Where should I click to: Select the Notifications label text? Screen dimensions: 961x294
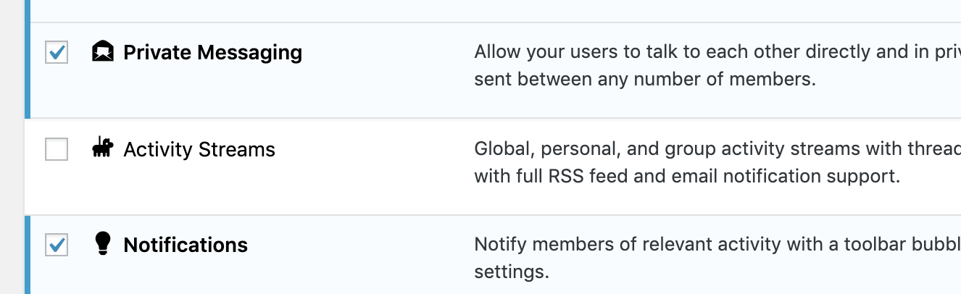(186, 245)
